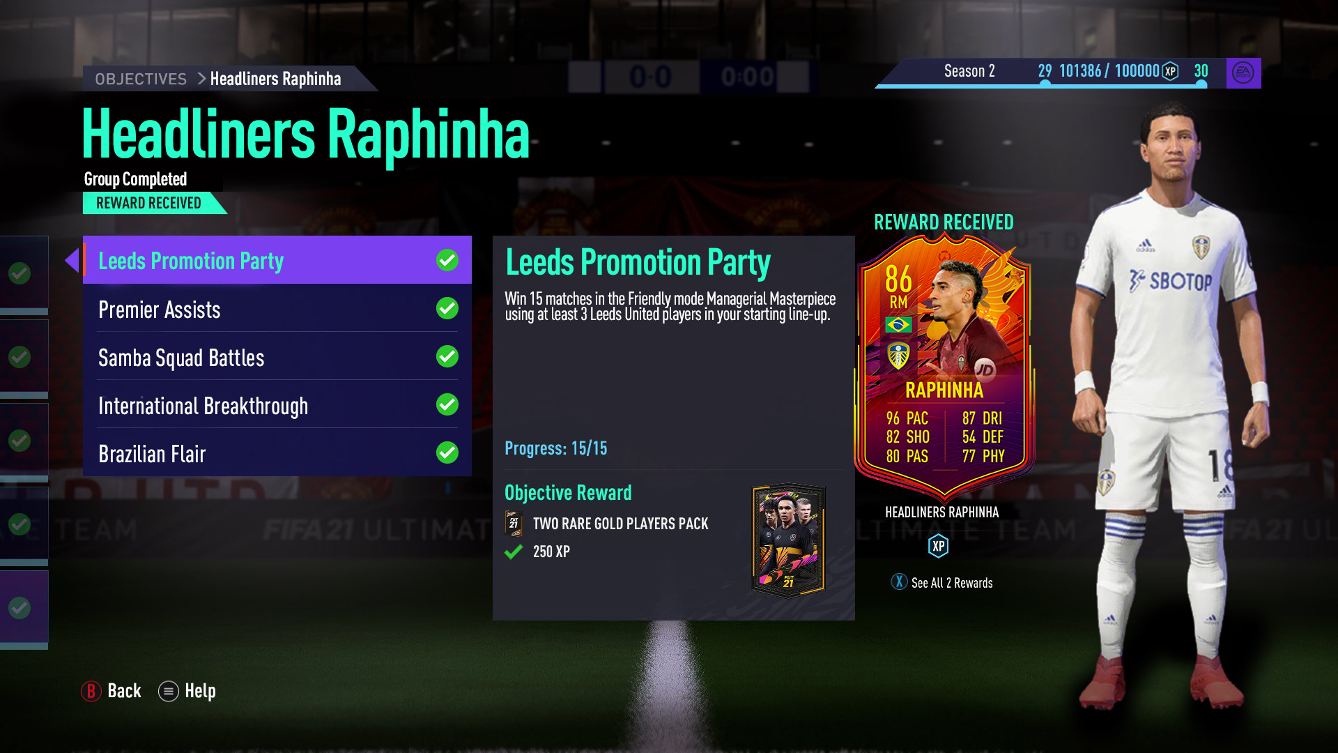Click the B Back button icon
This screenshot has width=1338, height=753.
(x=91, y=691)
